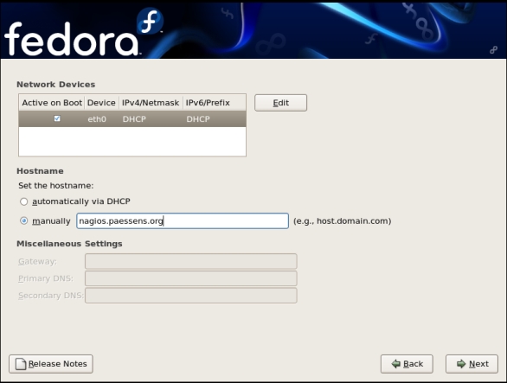This screenshot has width=507, height=383.
Task: Open the Release Notes
Action: (x=51, y=364)
